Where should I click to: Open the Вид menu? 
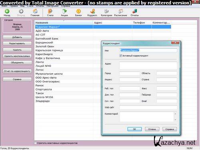[22, 6]
